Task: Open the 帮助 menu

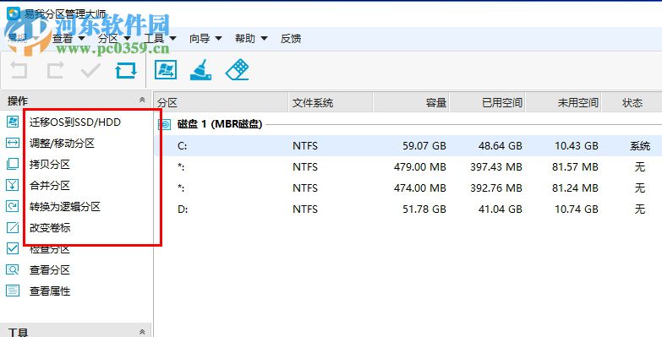Action: point(251,38)
